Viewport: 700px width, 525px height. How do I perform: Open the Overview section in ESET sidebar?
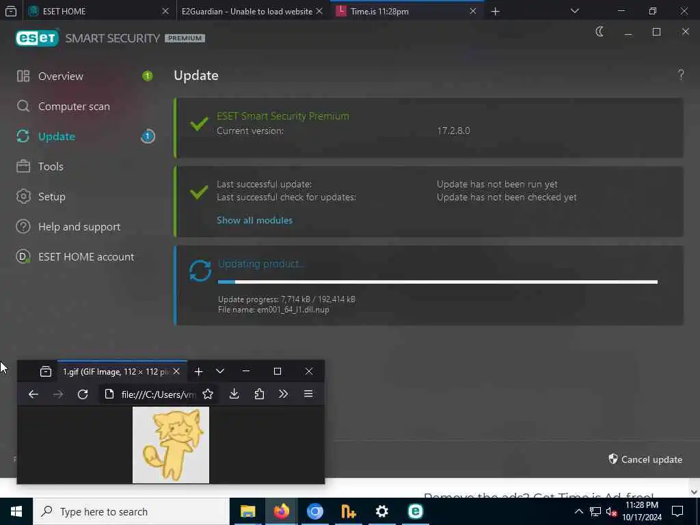60,77
